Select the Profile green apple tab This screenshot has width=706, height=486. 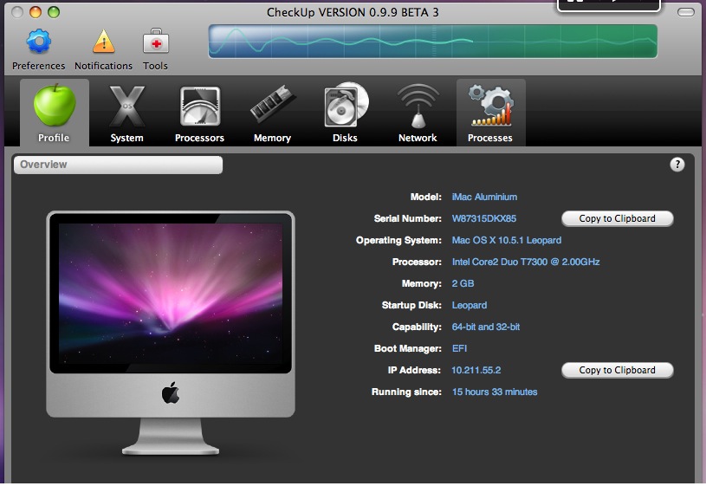click(x=54, y=113)
